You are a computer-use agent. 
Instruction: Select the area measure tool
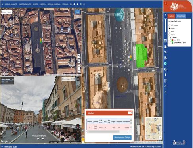pos(165,58)
